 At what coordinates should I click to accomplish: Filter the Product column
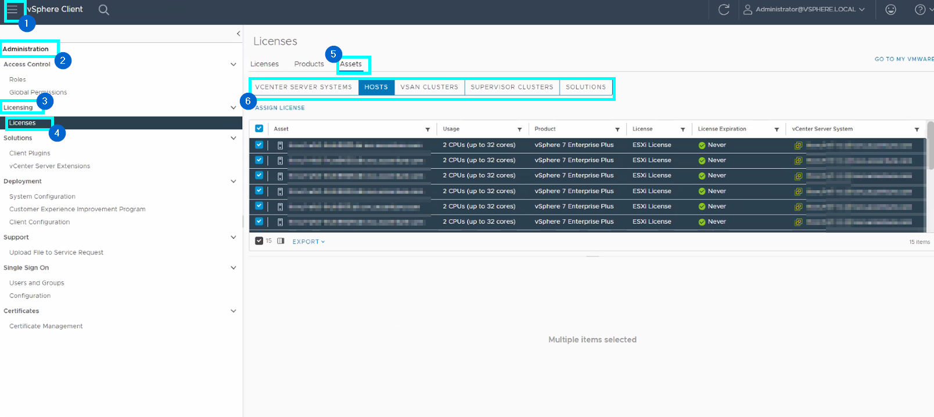click(x=617, y=129)
